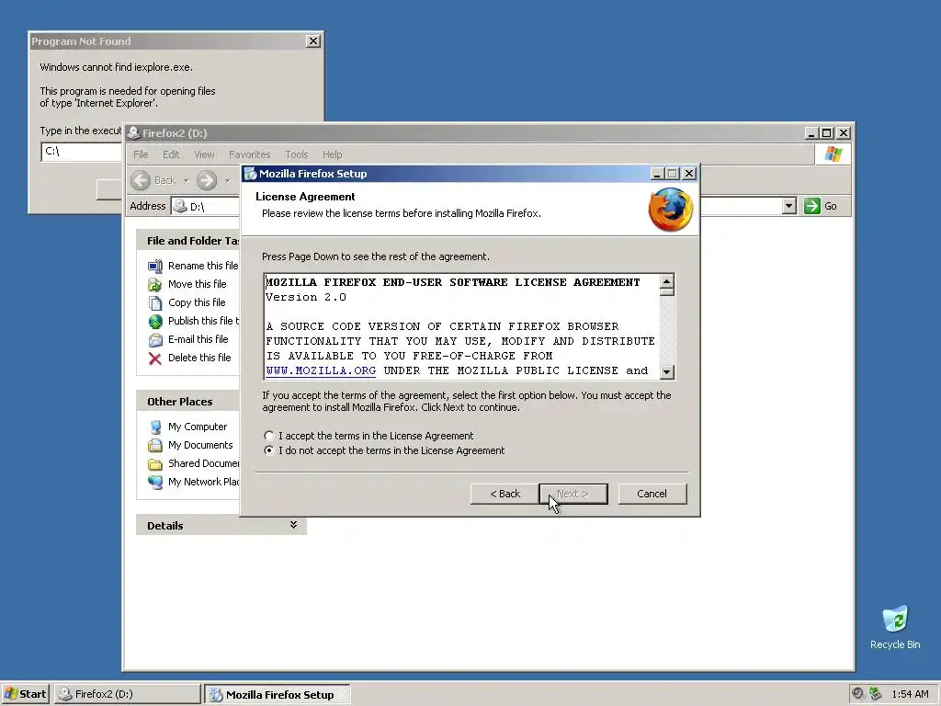Click the Forward arrow icon in Explorer toolbar
Image resolution: width=941 pixels, height=706 pixels.
207,180
